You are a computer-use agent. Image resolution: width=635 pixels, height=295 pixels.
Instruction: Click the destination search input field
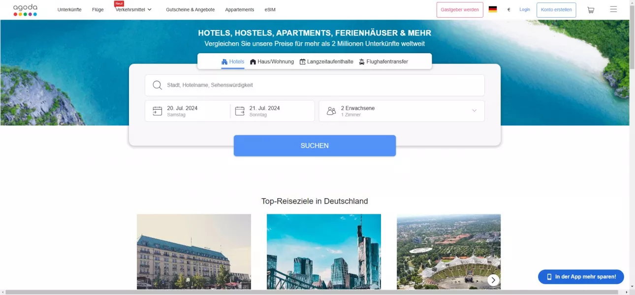315,85
